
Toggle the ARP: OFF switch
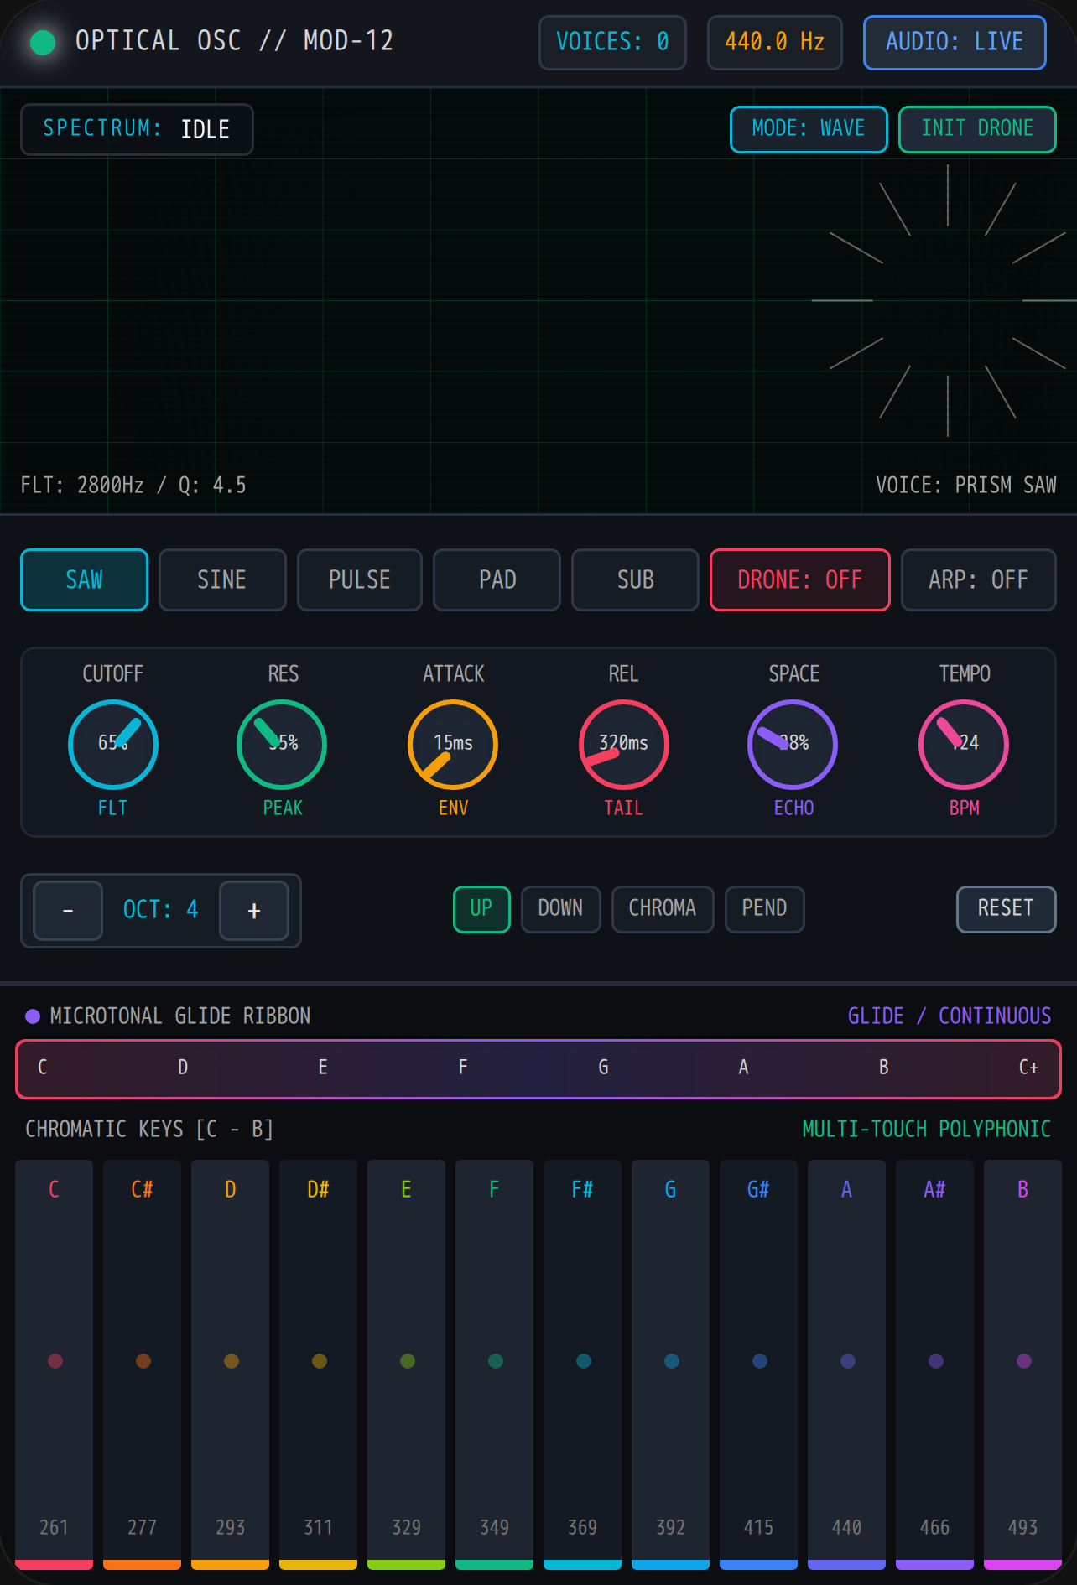(978, 579)
